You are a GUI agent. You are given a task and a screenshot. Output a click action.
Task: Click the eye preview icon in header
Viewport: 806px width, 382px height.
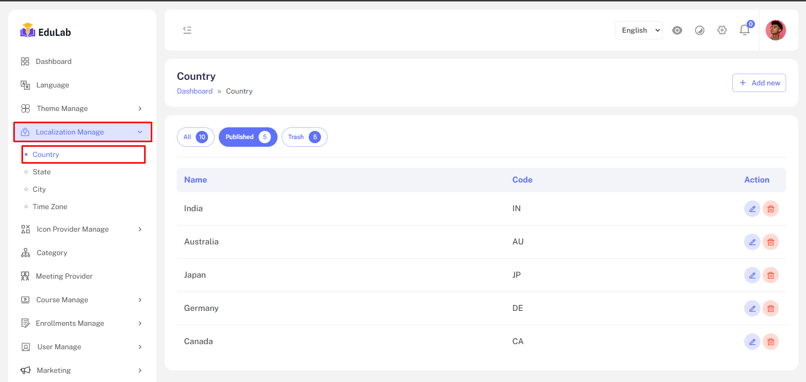click(677, 30)
